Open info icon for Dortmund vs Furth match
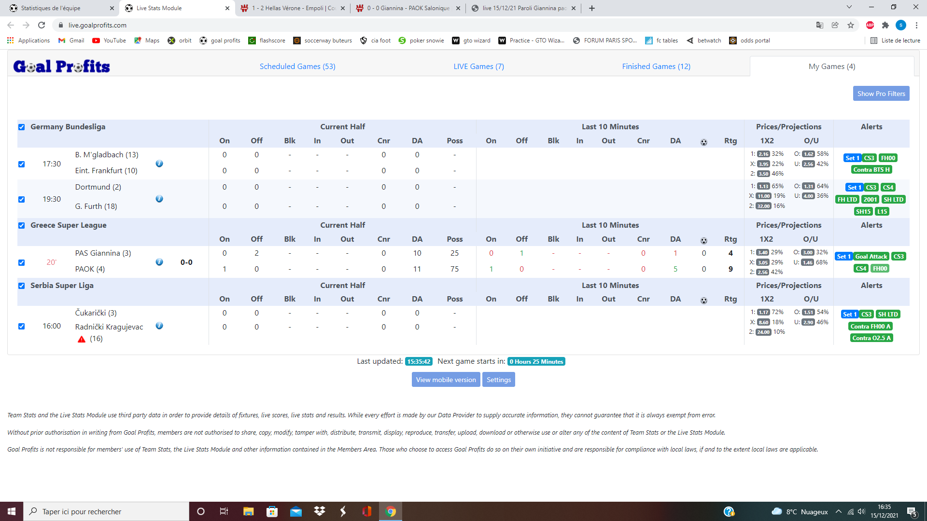The width and height of the screenshot is (927, 521). tap(159, 199)
